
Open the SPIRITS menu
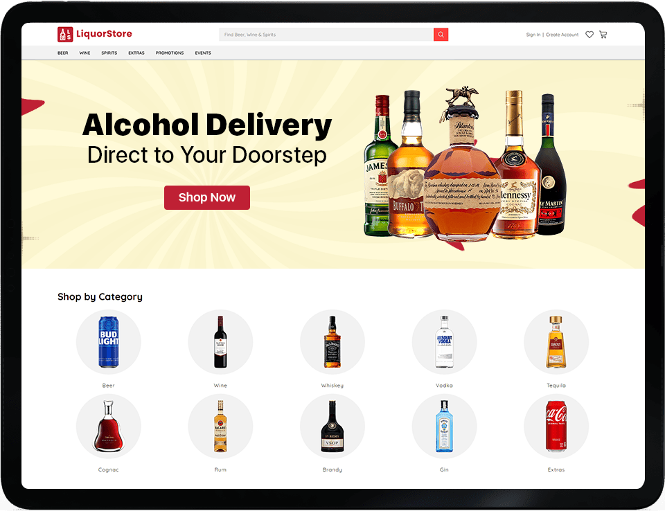[x=109, y=53]
